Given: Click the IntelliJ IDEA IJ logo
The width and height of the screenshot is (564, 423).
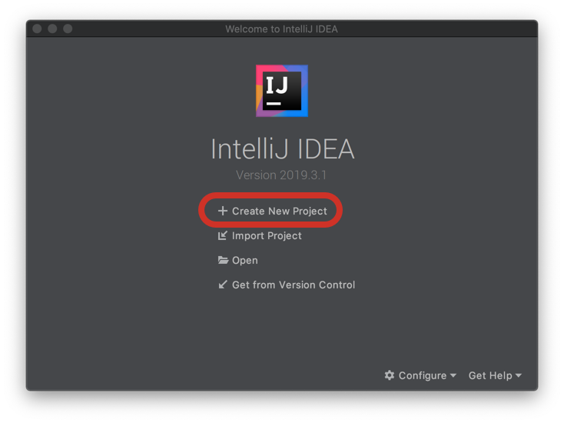Looking at the screenshot, I should 282,91.
